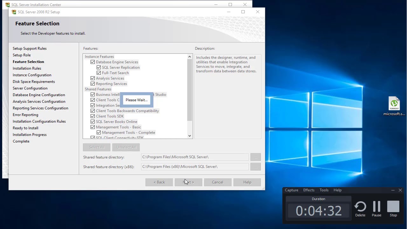Select Feature Selection step

click(28, 62)
